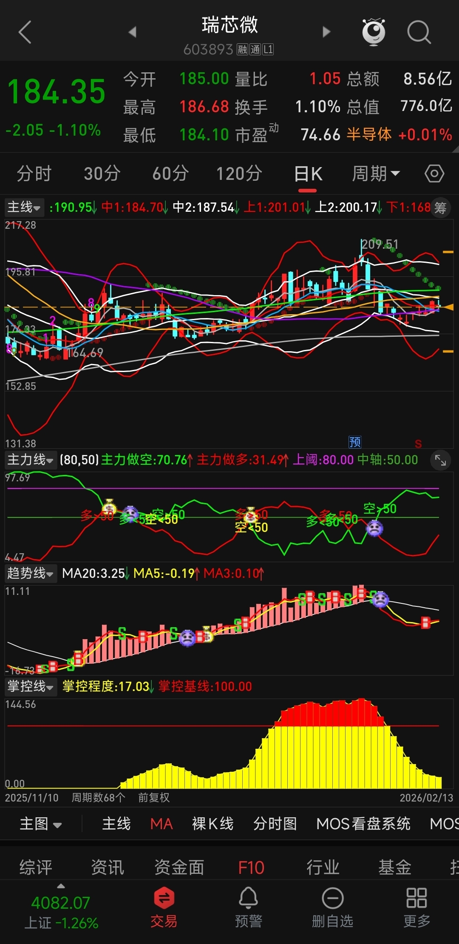
Task: Open the search magnifier
Action: (419, 32)
